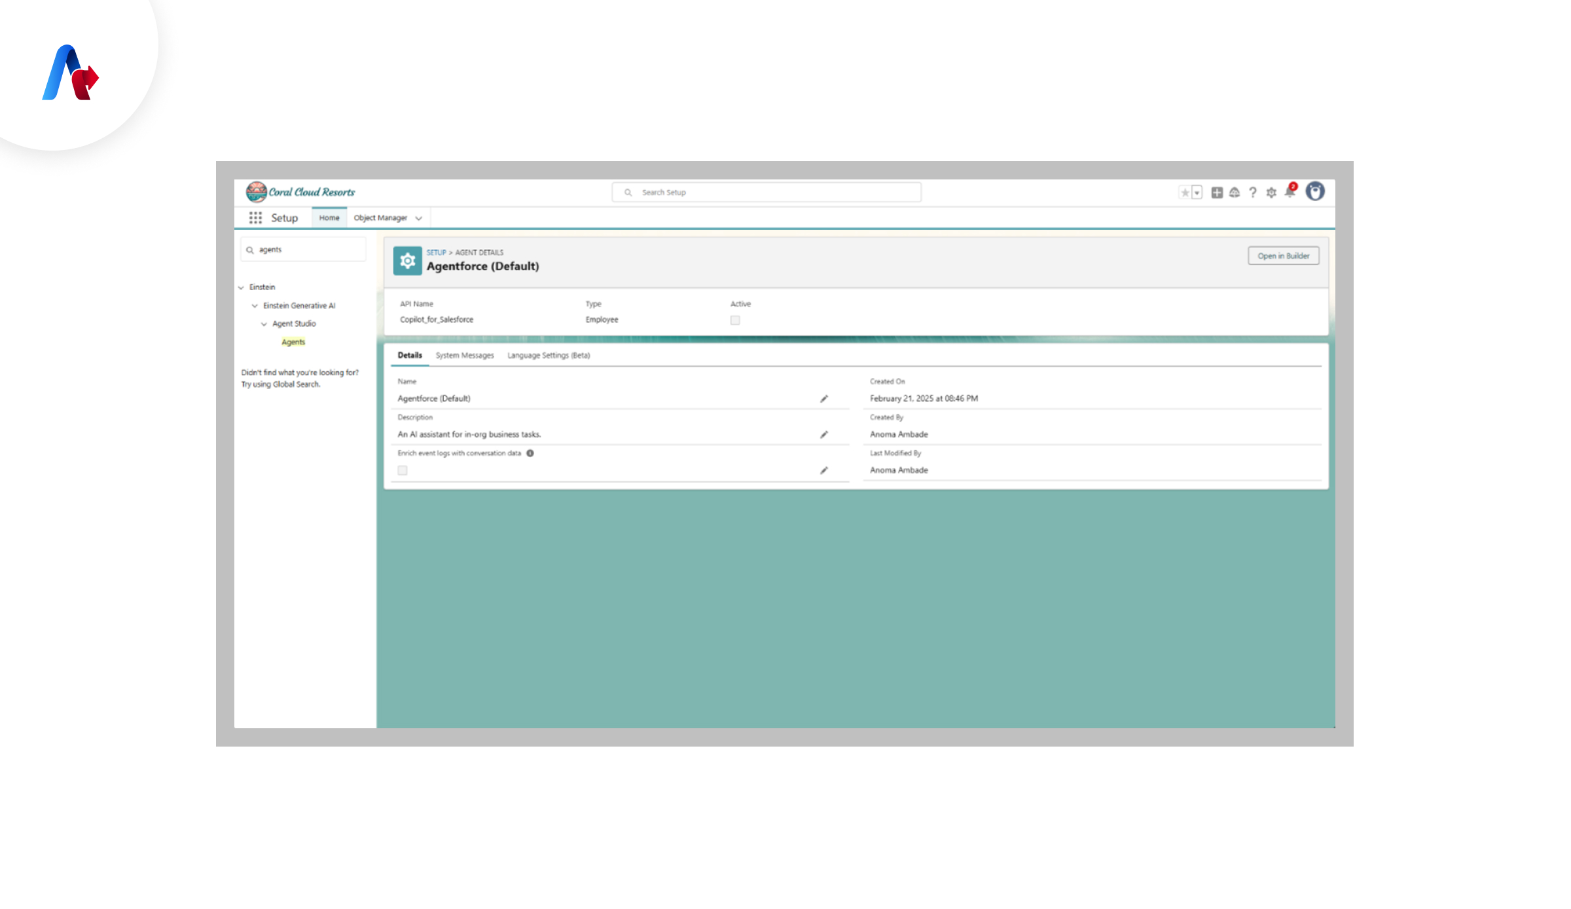The width and height of the screenshot is (1571, 909).
Task: Click the AI assistant description text
Action: pos(469,435)
